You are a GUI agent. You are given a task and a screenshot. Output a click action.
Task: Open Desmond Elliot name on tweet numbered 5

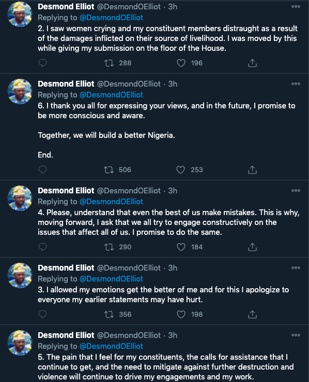[x=66, y=335]
